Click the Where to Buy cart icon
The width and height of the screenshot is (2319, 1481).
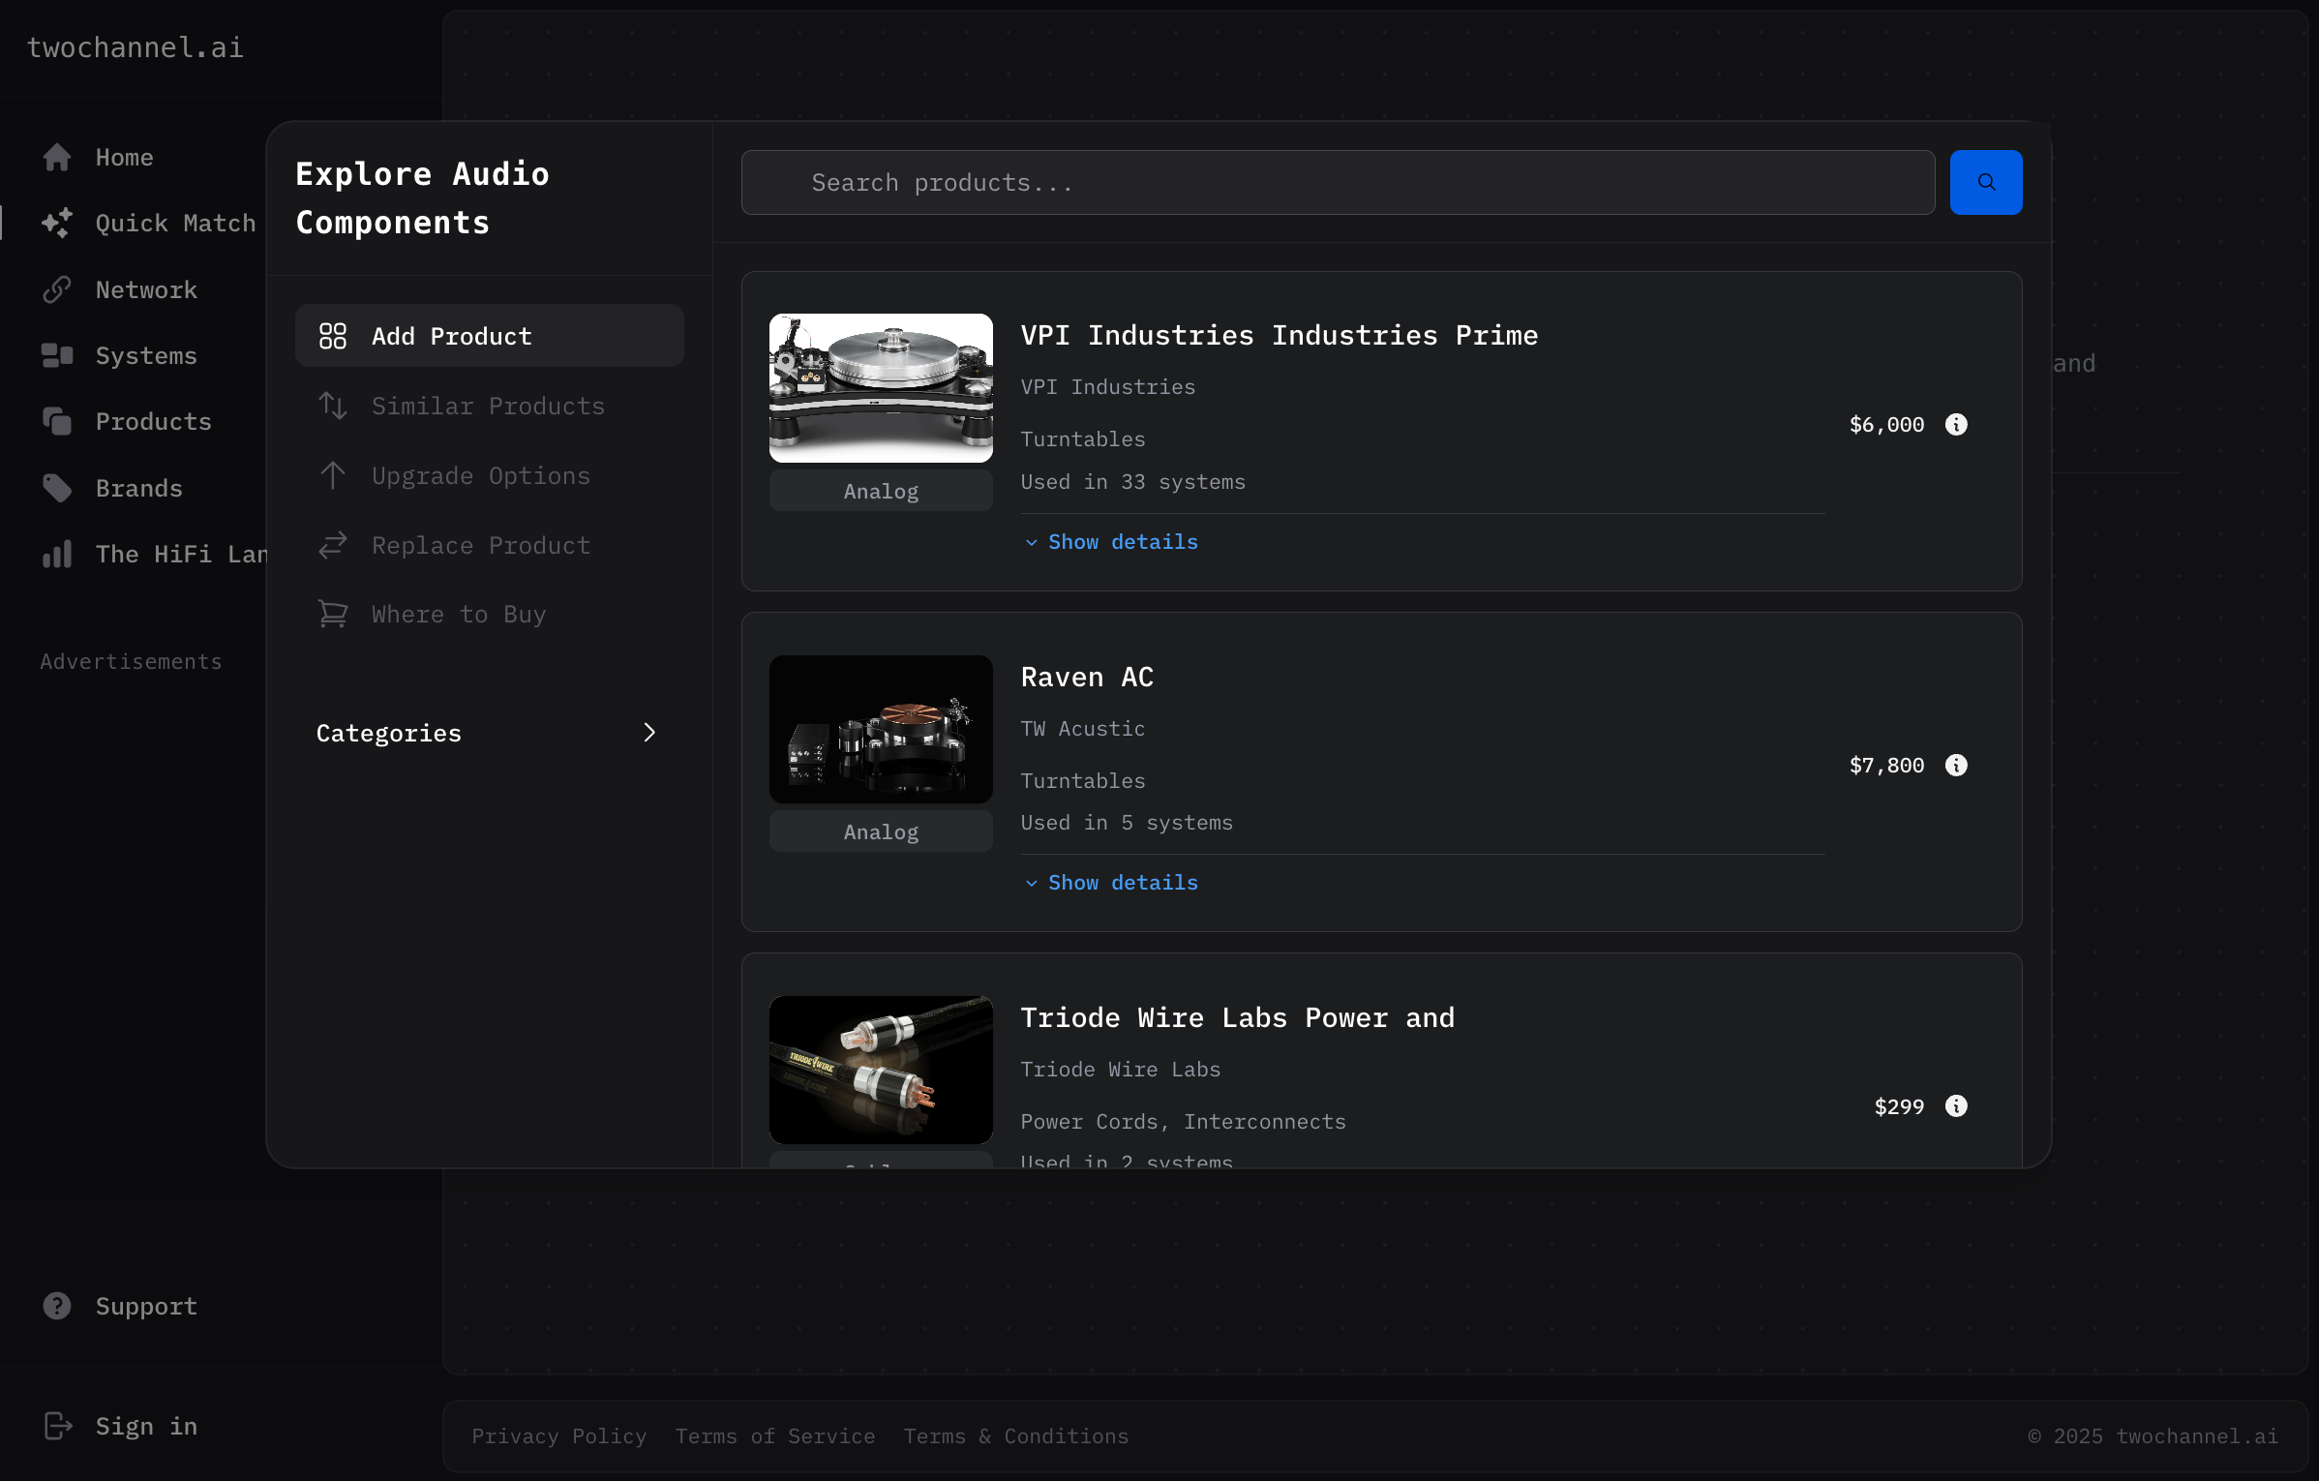(x=333, y=614)
